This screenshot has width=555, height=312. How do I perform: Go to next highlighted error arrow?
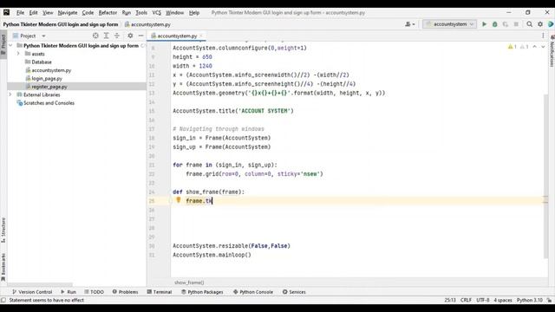coord(543,47)
